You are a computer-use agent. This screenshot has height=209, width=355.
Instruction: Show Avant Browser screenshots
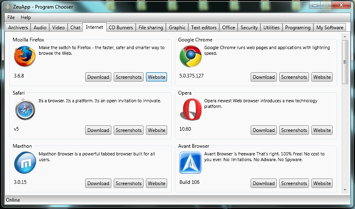coord(294,183)
